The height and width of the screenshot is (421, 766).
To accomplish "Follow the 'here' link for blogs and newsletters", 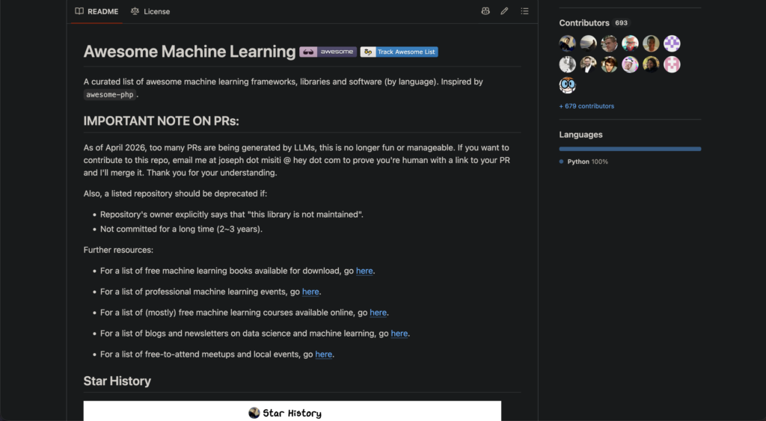I will (x=399, y=334).
